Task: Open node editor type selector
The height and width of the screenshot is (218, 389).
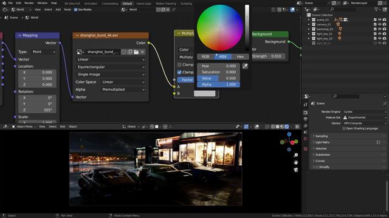Action: [x=5, y=10]
